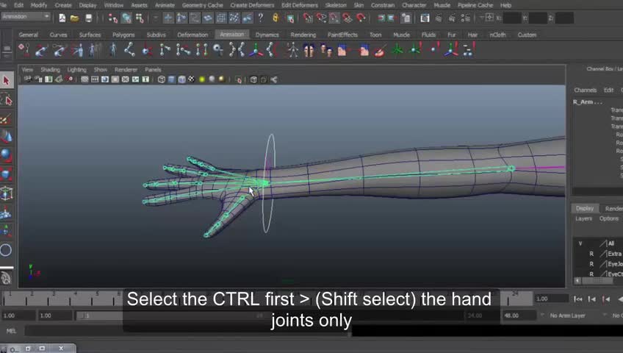This screenshot has height=353, width=623.
Task: Toggle R display type of Extra layer
Action: tap(591, 254)
